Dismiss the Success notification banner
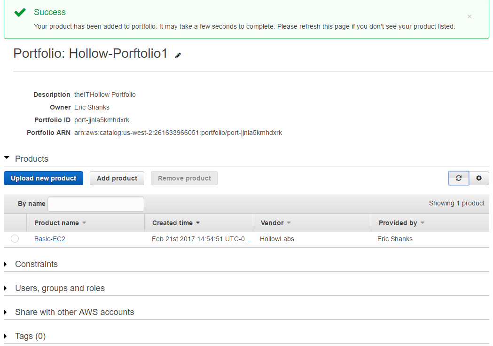The height and width of the screenshot is (346, 493). pos(469,16)
